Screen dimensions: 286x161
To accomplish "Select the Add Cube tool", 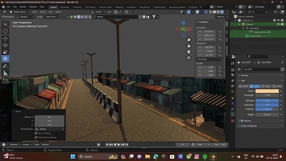I will tap(5, 80).
